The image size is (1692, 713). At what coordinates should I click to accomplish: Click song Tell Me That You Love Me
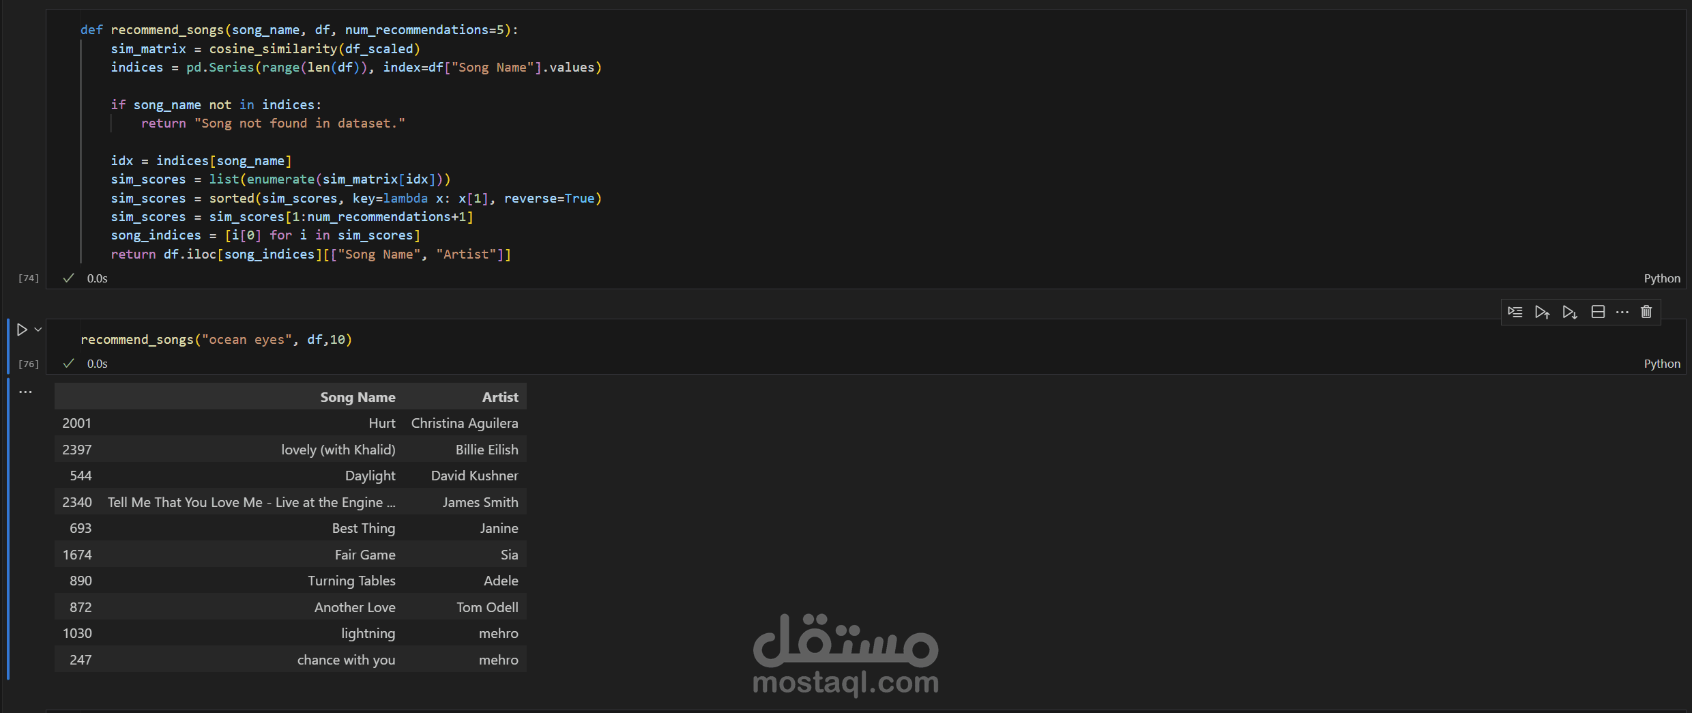(251, 502)
